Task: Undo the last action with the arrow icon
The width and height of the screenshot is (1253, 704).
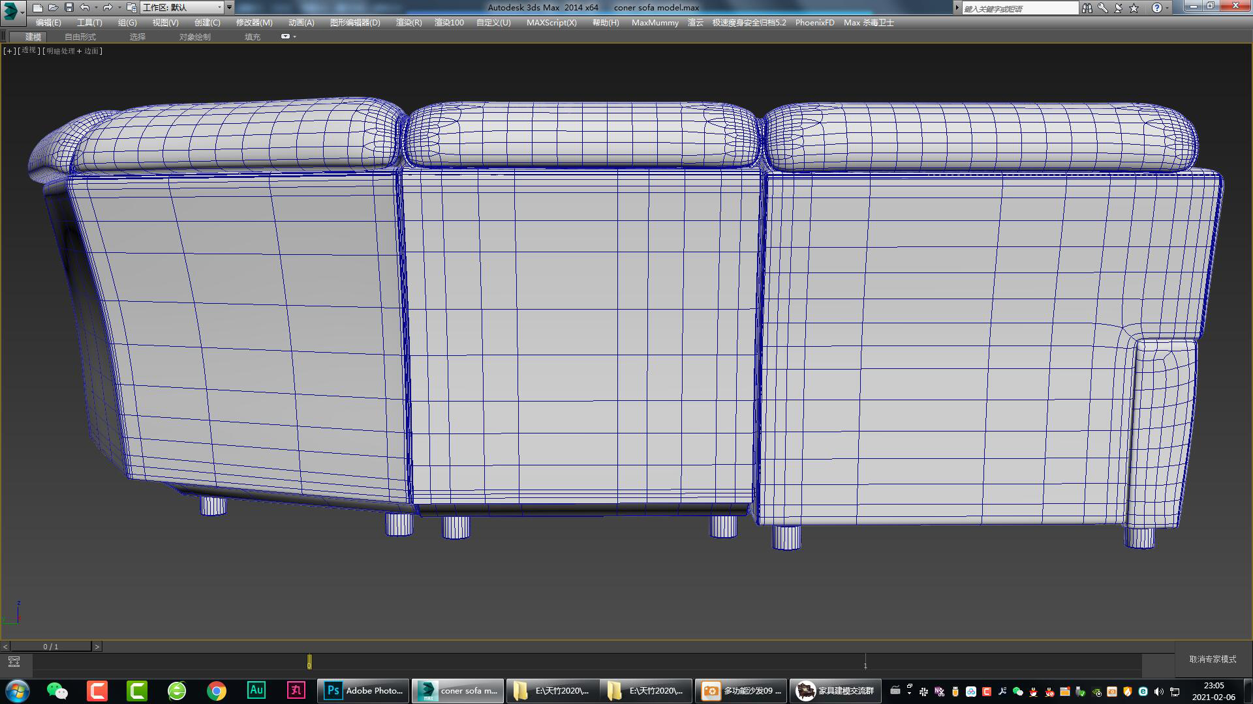Action: (85, 8)
